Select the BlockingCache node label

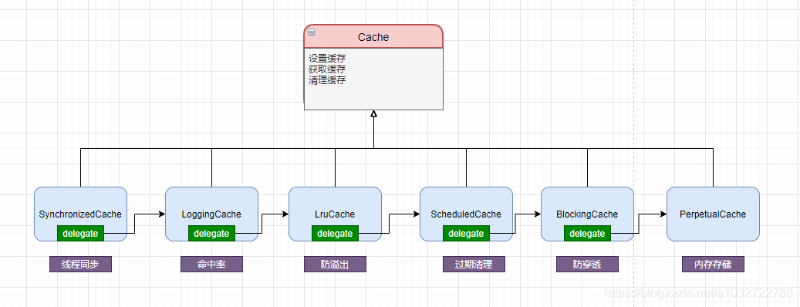click(x=587, y=214)
